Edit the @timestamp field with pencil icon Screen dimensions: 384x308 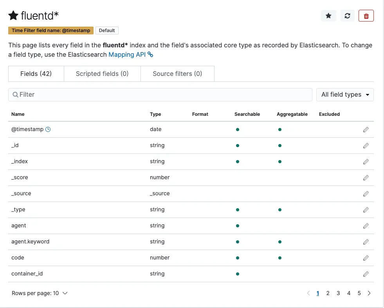[x=366, y=130]
